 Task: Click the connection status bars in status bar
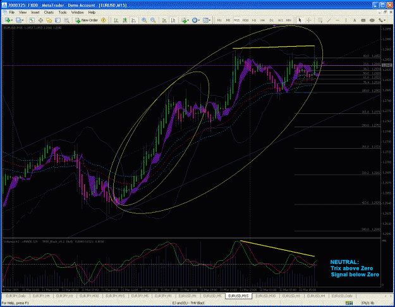pos(349,303)
